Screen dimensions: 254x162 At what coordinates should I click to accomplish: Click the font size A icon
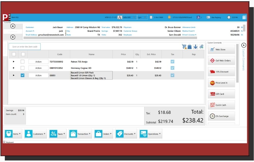coord(120,17)
